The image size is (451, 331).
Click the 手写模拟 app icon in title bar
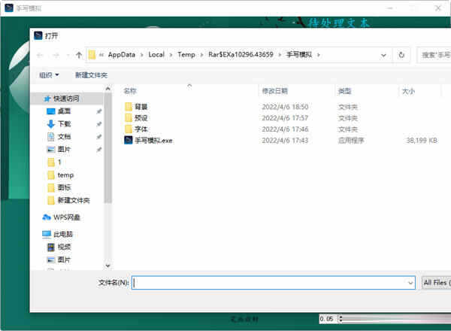click(9, 8)
